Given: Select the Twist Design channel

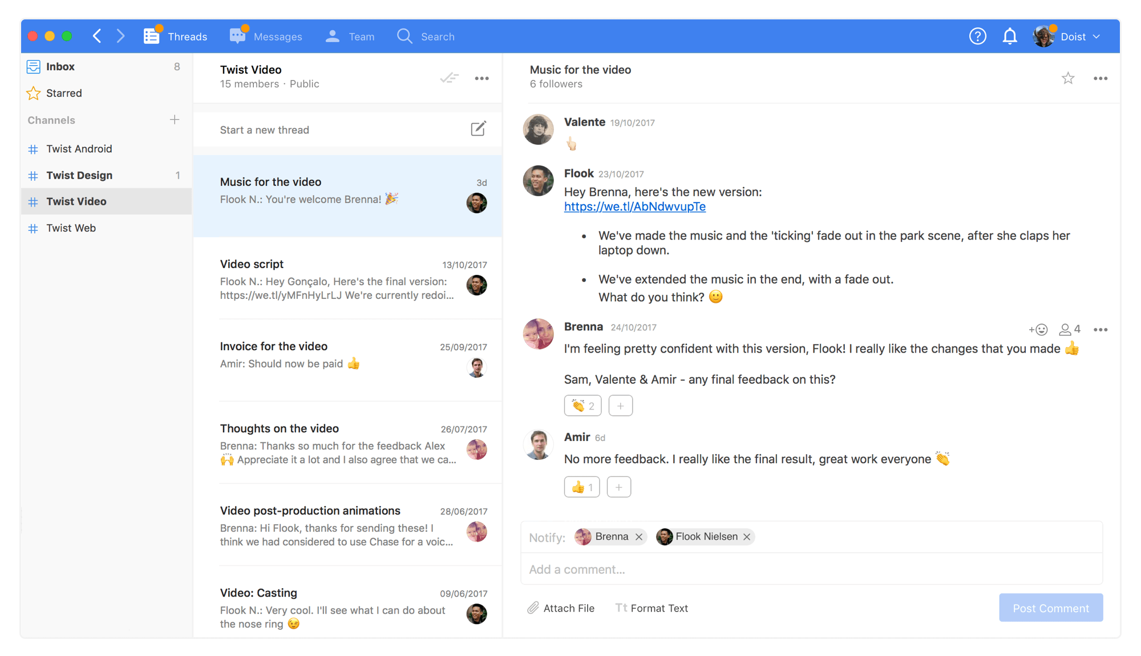Looking at the screenshot, I should [107, 175].
